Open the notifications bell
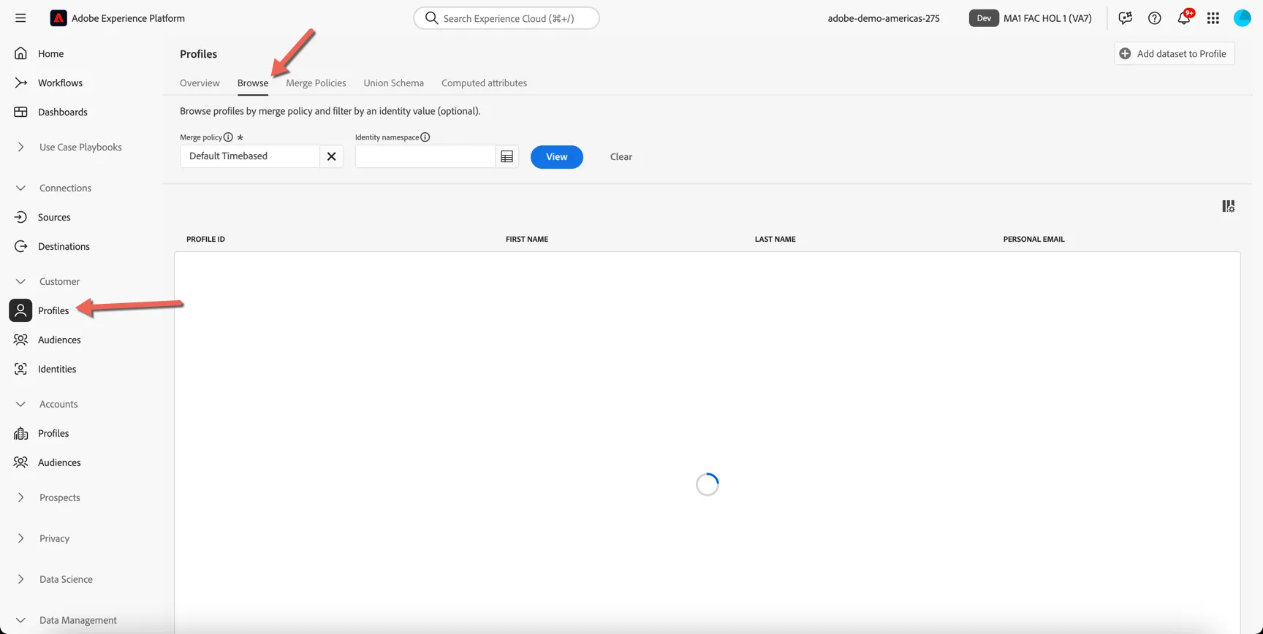1263x634 pixels. tap(1184, 18)
